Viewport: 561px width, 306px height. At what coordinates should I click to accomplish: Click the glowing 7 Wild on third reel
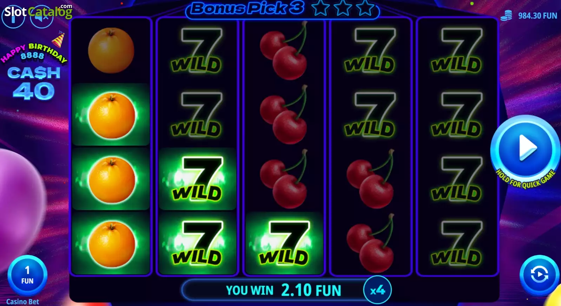tap(284, 243)
